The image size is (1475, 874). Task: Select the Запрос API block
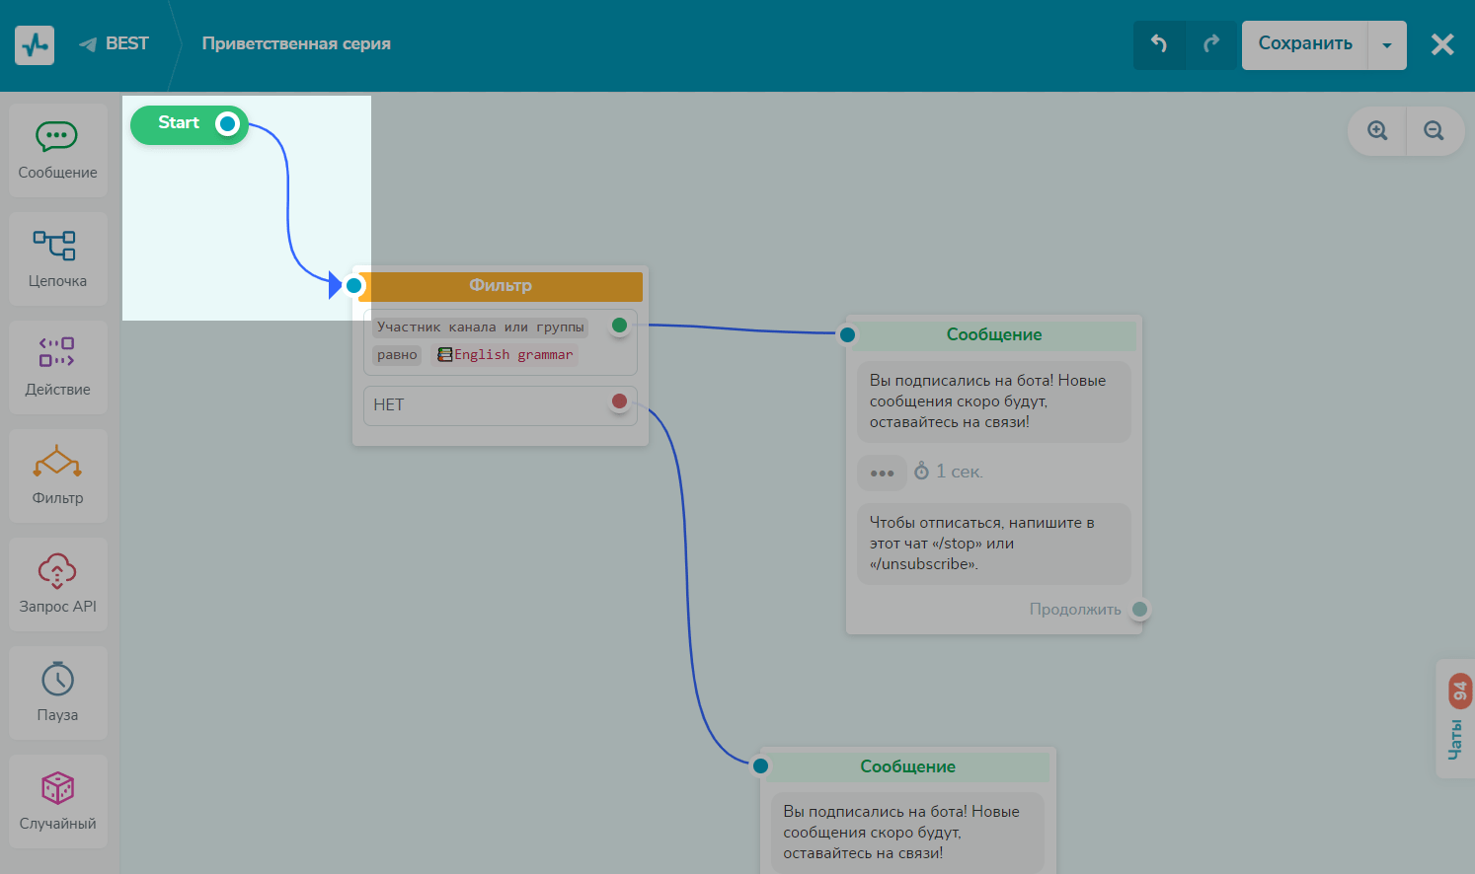(x=57, y=584)
